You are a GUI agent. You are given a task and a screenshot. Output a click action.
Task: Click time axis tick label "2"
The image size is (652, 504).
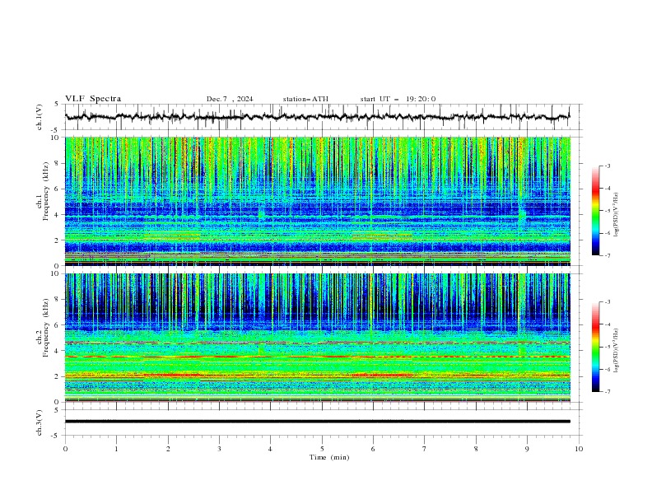(x=168, y=449)
